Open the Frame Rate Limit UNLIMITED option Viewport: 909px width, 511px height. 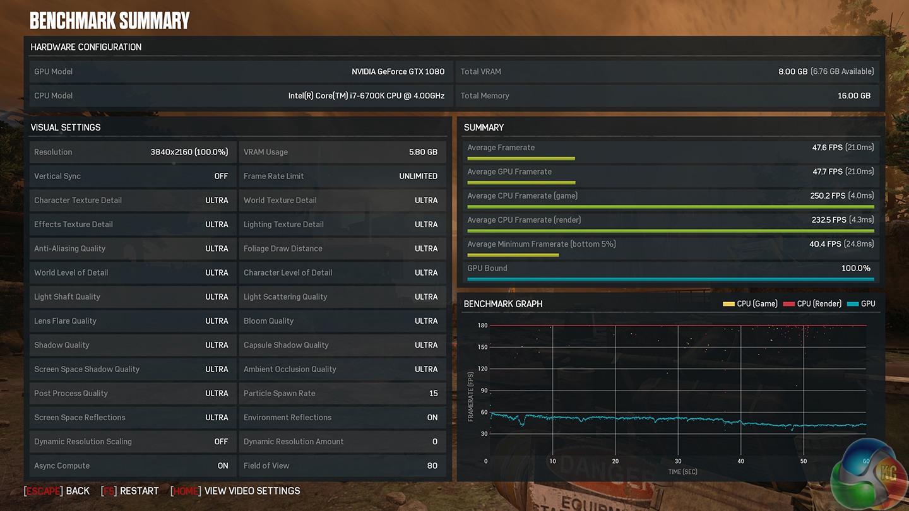click(418, 176)
